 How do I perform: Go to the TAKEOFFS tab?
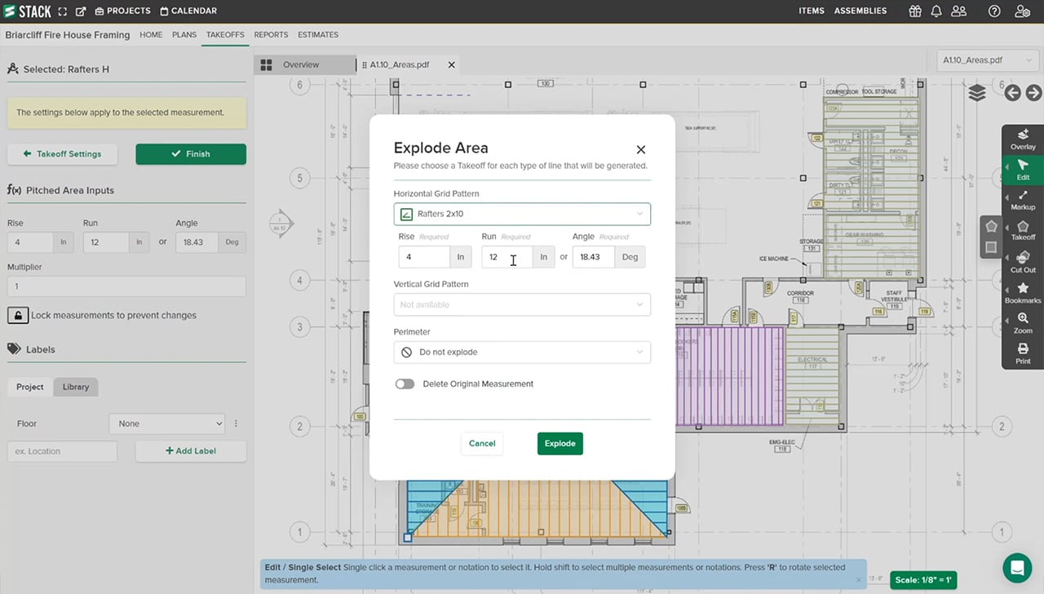tap(225, 35)
